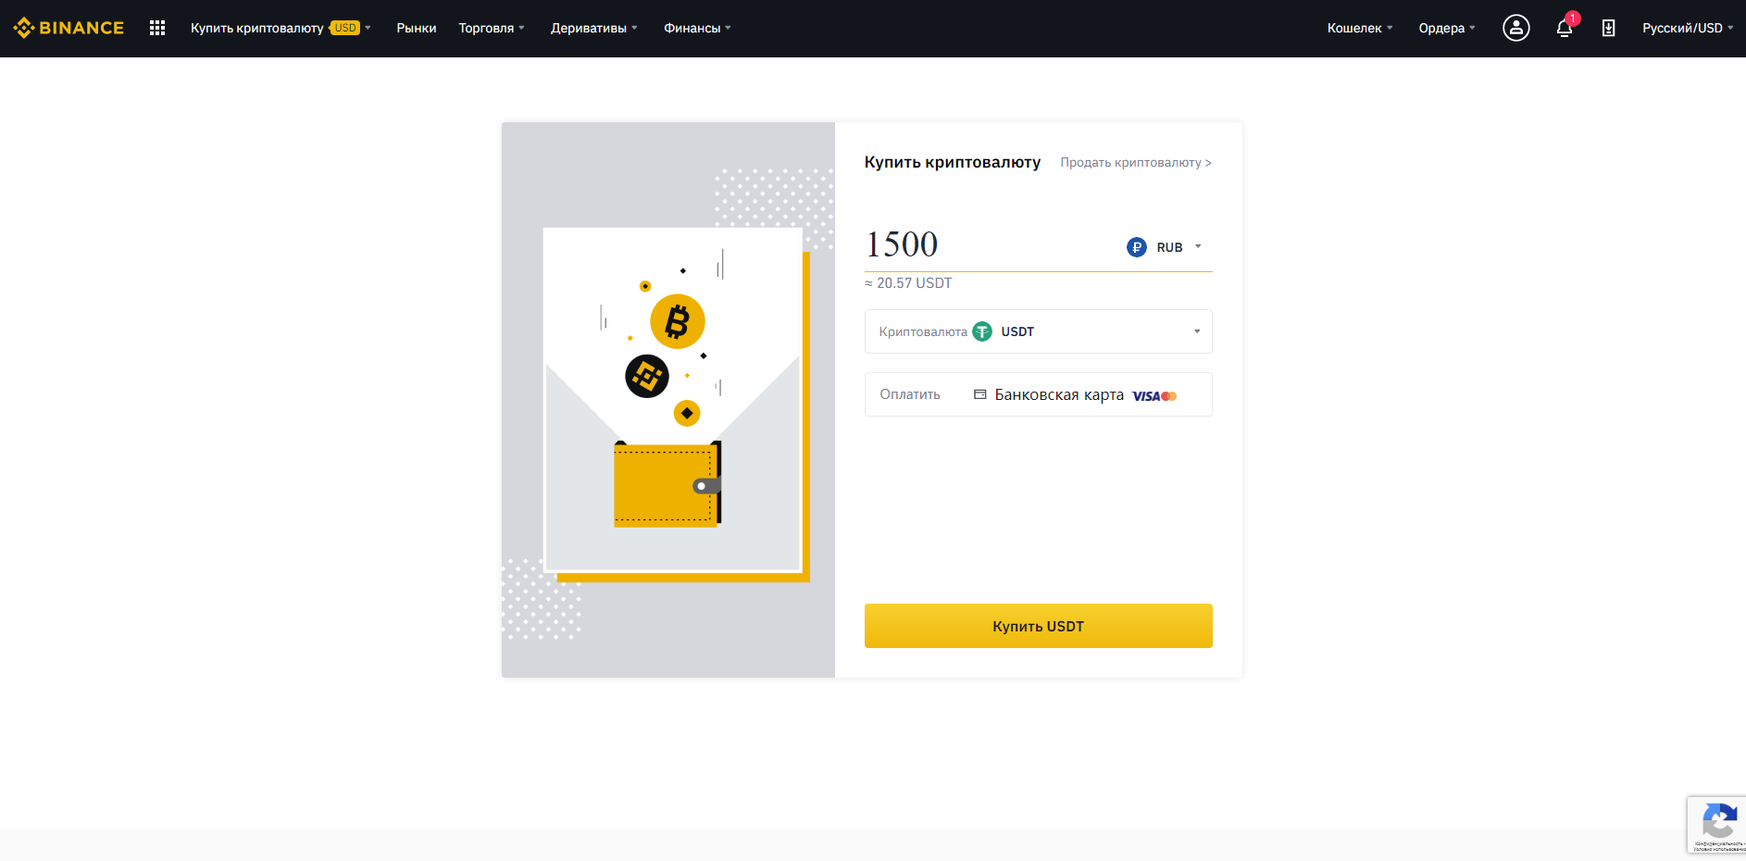The width and height of the screenshot is (1746, 861).
Task: Click the Binance logo
Action: tap(69, 28)
